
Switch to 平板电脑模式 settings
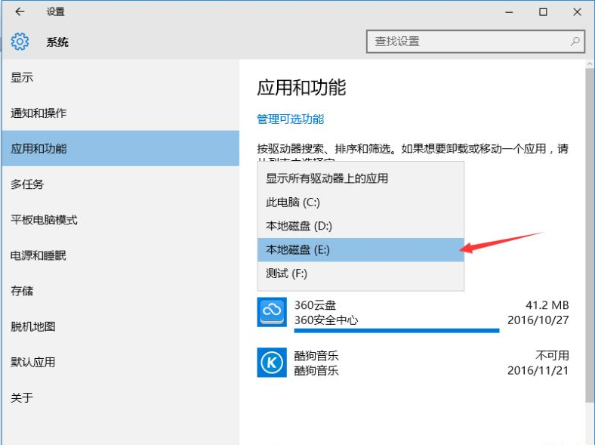click(x=44, y=220)
